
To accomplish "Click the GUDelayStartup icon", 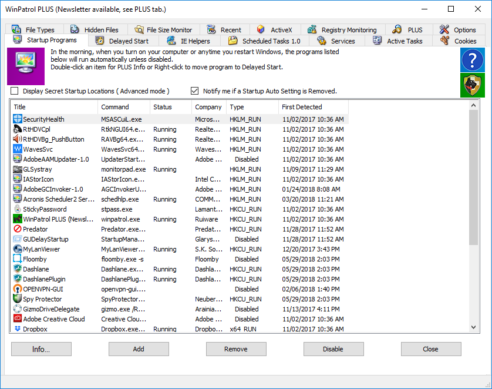I will click(18, 239).
